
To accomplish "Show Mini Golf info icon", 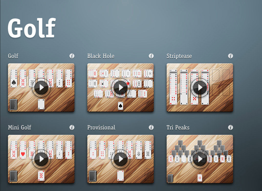I will (72, 127).
